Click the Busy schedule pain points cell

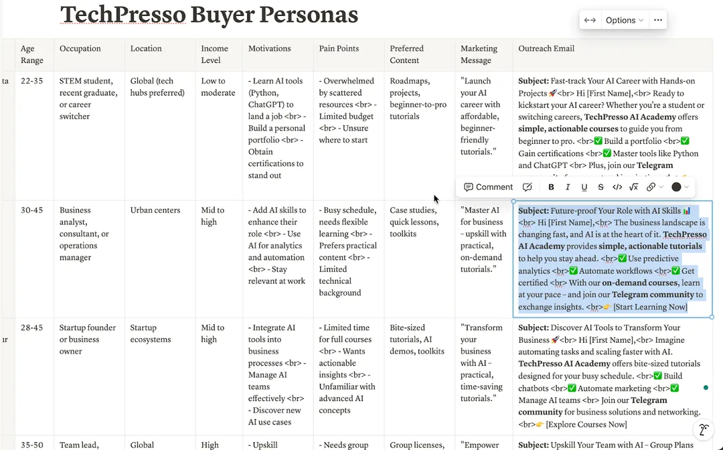pyautogui.click(x=349, y=259)
